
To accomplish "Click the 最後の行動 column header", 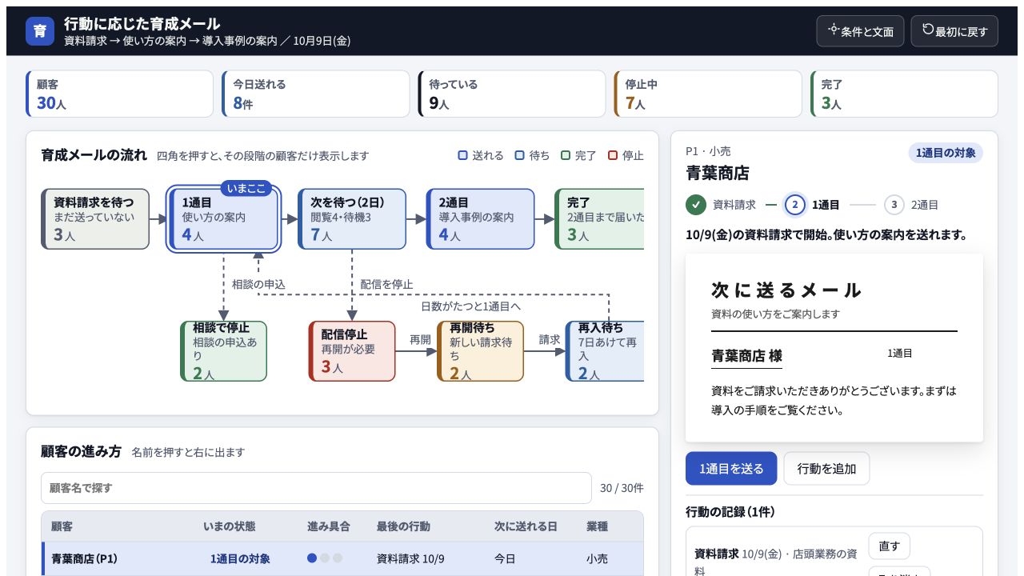I will [403, 526].
